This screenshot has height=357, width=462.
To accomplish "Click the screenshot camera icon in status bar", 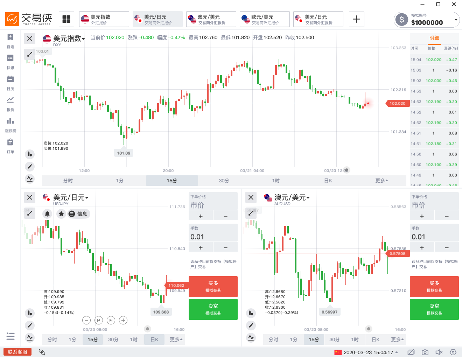I will pyautogui.click(x=425, y=352).
